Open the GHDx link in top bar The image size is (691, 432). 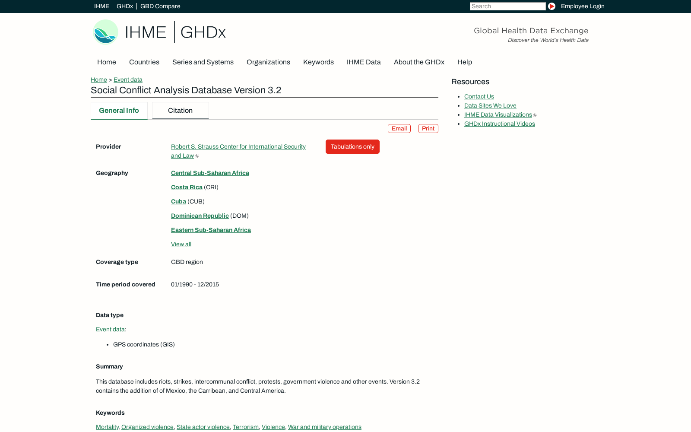(125, 6)
